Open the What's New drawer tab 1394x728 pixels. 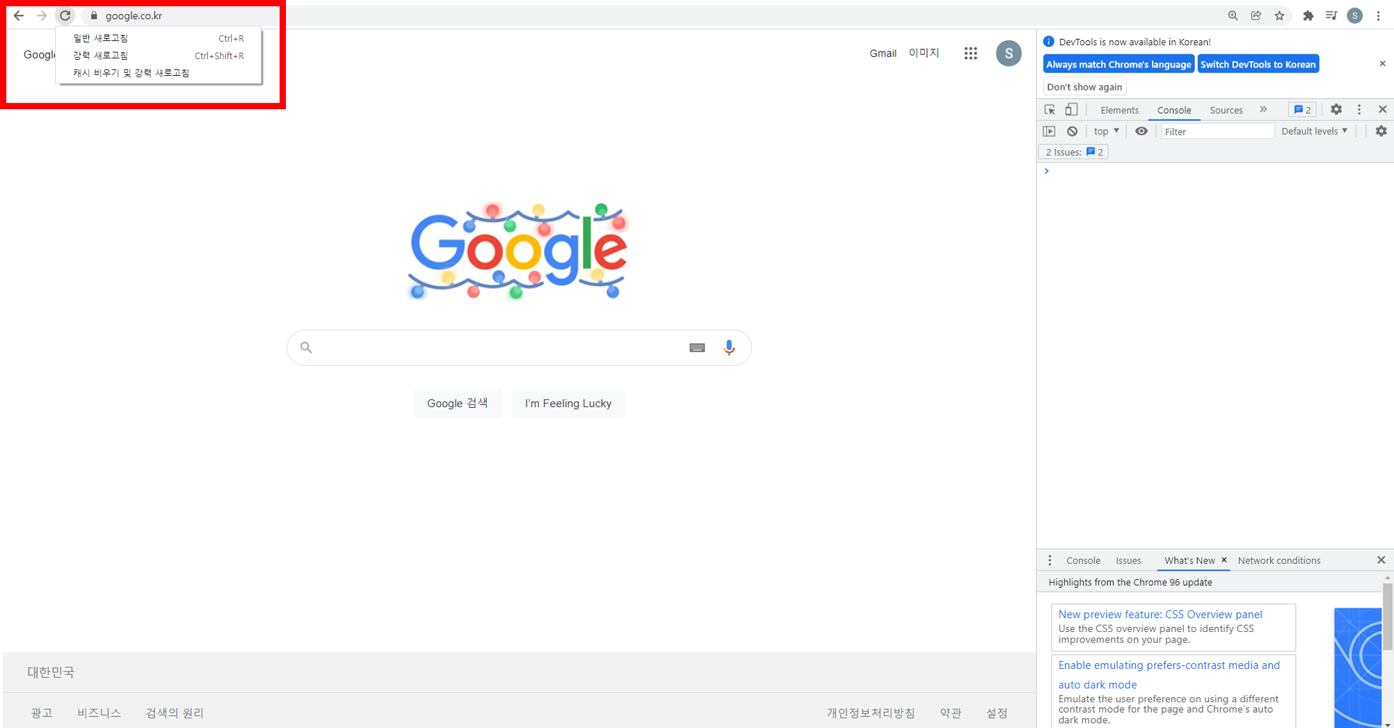tap(1189, 560)
